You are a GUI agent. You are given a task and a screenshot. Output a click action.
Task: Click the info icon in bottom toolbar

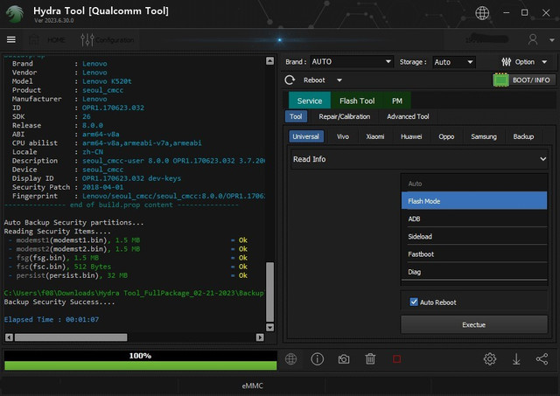click(318, 359)
